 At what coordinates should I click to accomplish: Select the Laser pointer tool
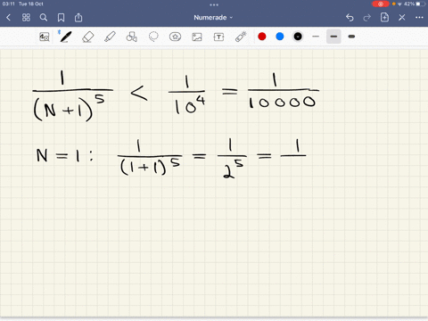[x=241, y=37]
